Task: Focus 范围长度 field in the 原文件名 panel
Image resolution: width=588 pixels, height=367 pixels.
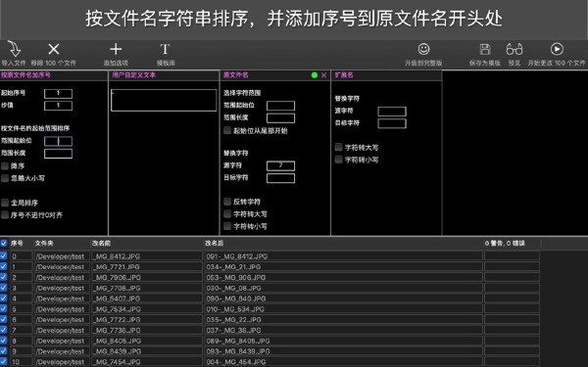Action: click(x=280, y=118)
